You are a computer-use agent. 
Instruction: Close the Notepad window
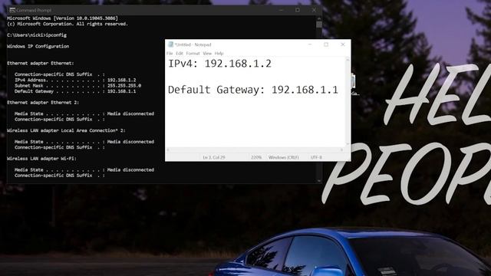click(x=343, y=44)
